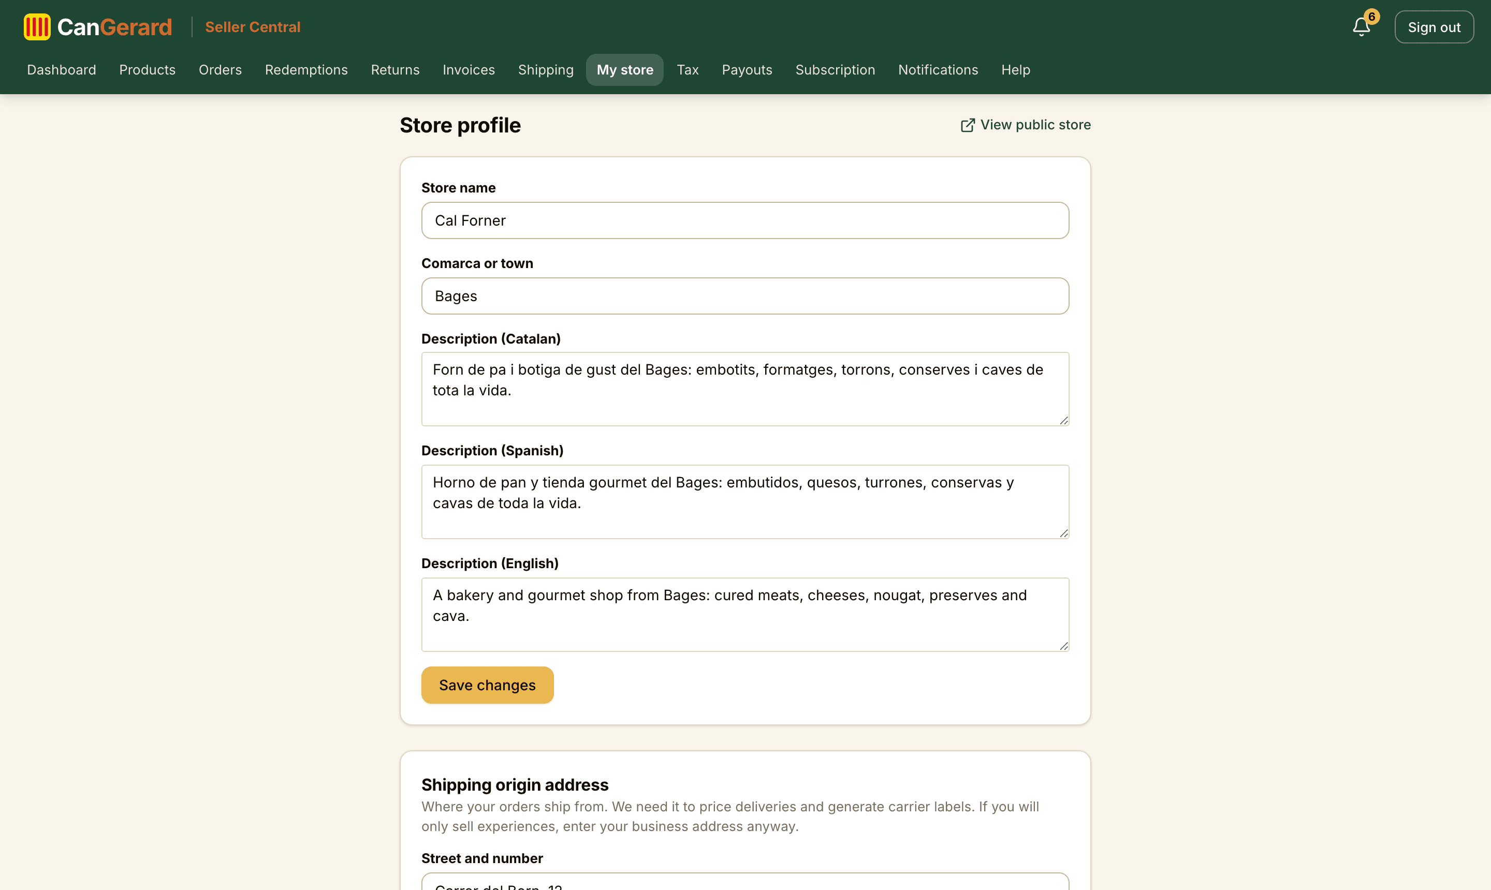Go to the Payouts tab
1491x890 pixels.
tap(747, 69)
